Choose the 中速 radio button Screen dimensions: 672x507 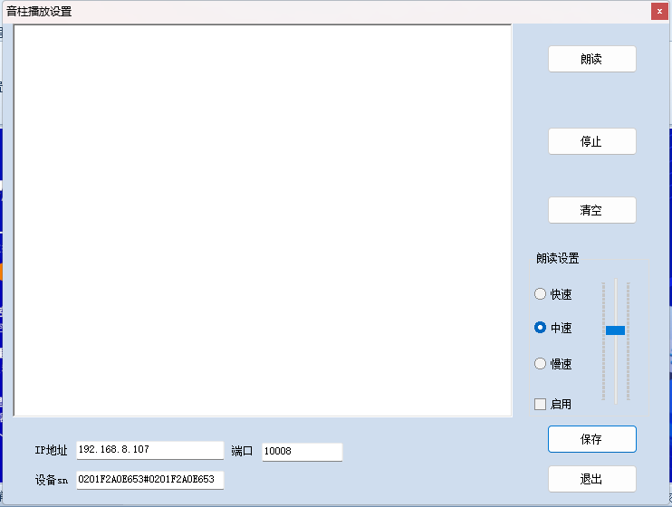[541, 328]
